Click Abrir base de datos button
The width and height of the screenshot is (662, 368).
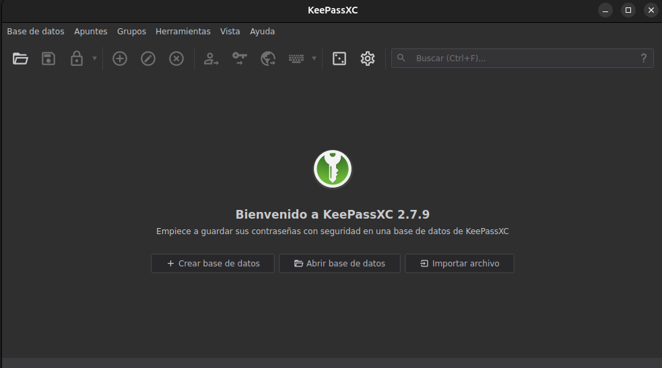coord(339,264)
